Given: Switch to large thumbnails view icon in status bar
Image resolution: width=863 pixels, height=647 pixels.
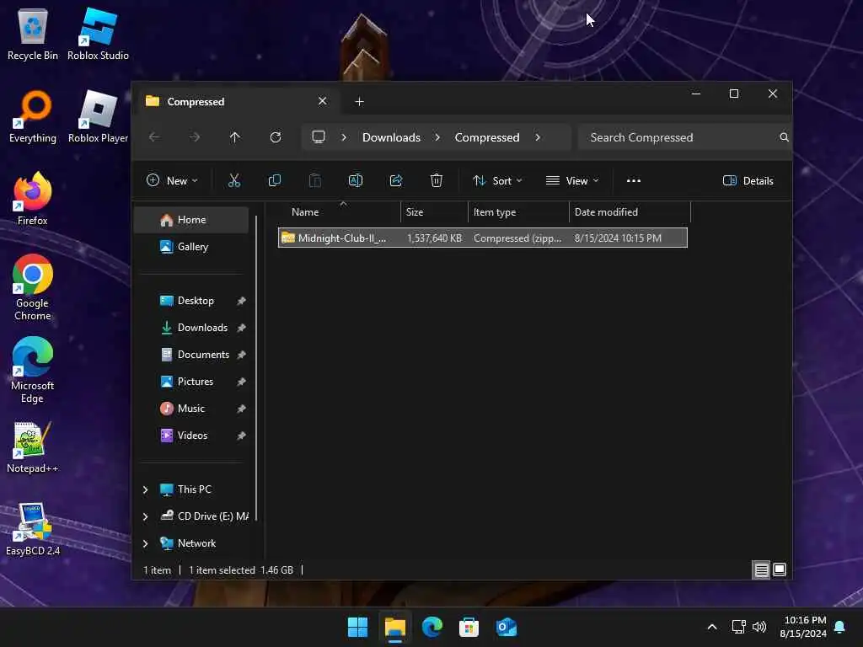Looking at the screenshot, I should pyautogui.click(x=780, y=570).
